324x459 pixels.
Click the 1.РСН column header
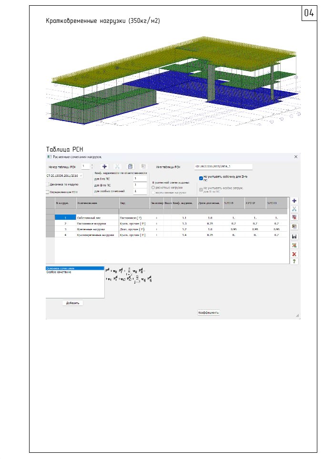[x=234, y=203]
